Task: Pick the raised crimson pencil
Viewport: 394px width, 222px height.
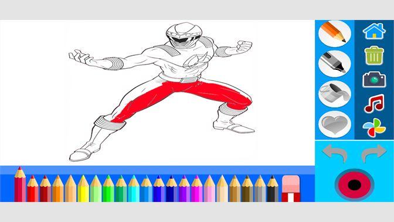Action: [x=20, y=184]
